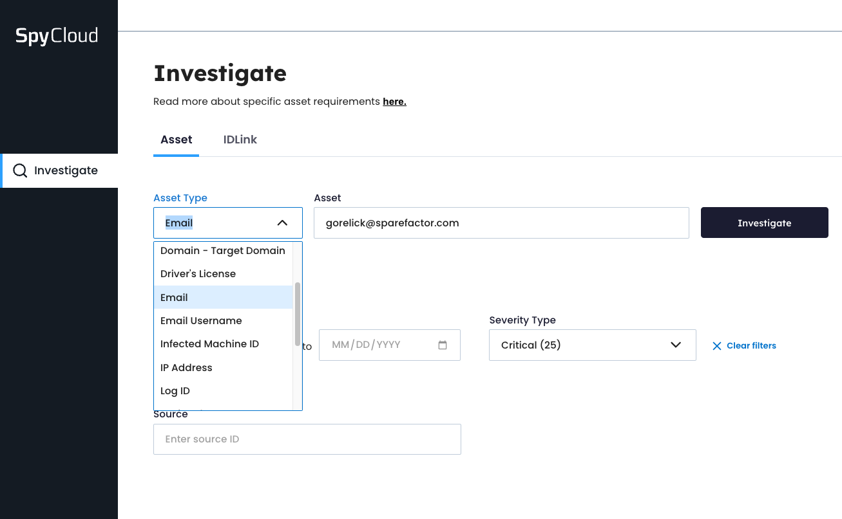The width and height of the screenshot is (842, 519).
Task: Open the Asset tab
Action: coord(176,140)
